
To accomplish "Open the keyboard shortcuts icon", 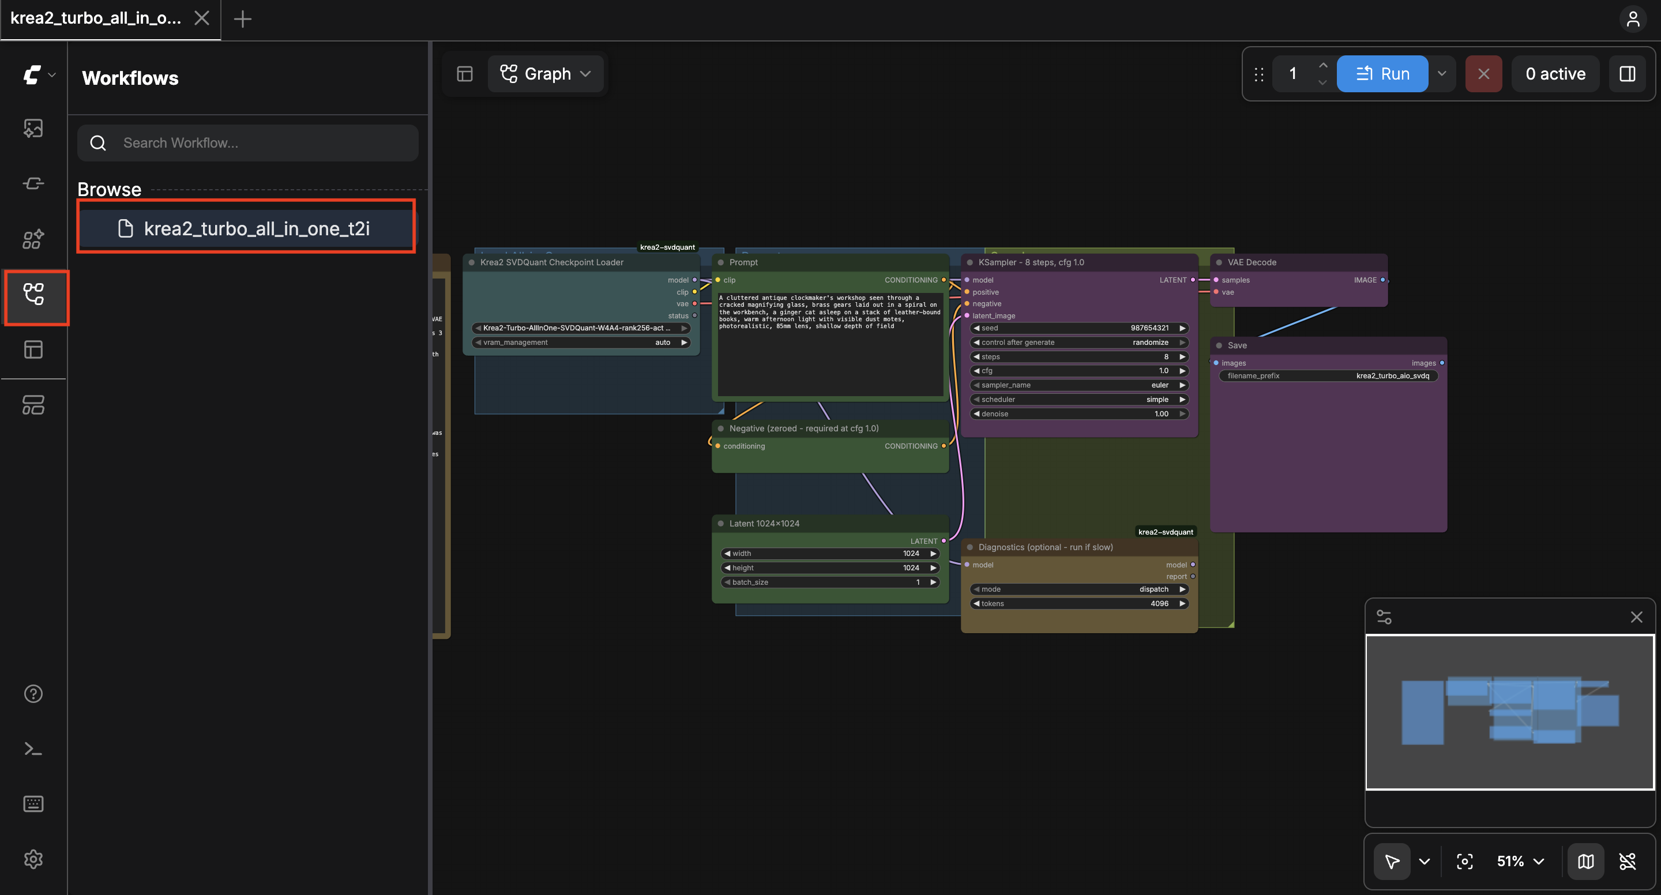I will click(33, 803).
